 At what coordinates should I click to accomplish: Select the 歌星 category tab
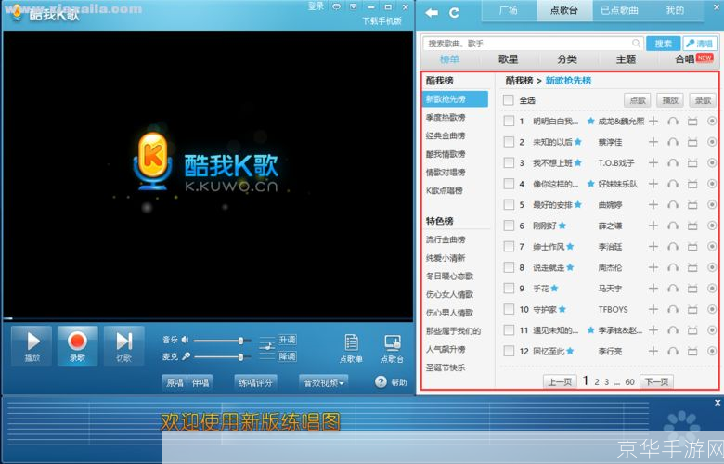click(x=509, y=59)
